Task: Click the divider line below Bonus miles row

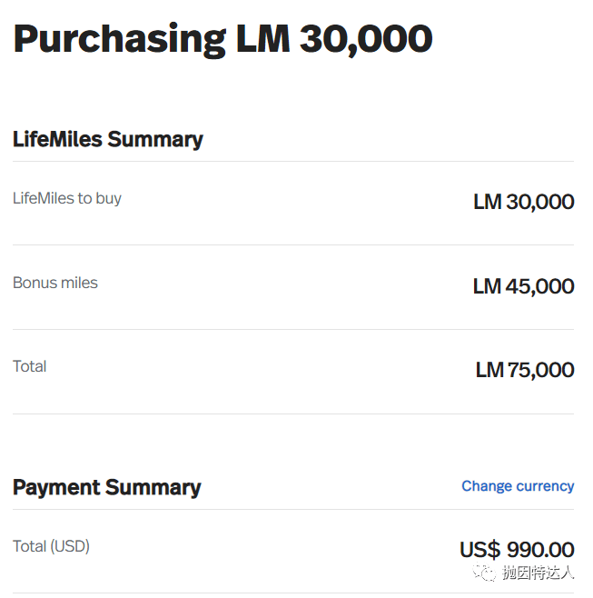Action: [293, 329]
